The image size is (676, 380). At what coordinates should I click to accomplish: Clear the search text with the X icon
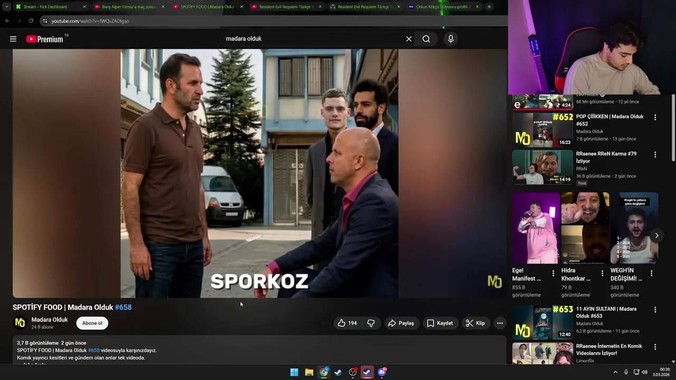tap(409, 39)
